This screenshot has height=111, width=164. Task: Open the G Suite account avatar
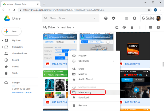click(158, 18)
